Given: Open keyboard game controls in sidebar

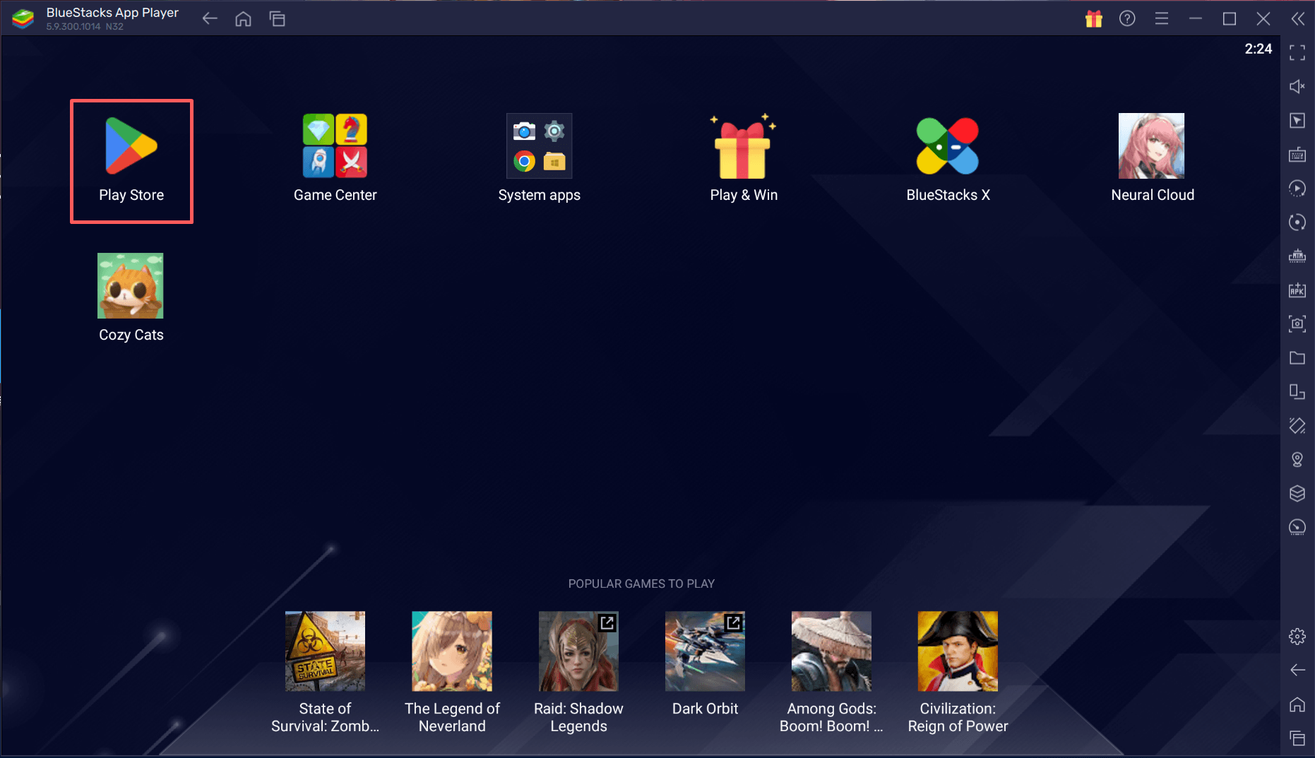Looking at the screenshot, I should (1297, 154).
